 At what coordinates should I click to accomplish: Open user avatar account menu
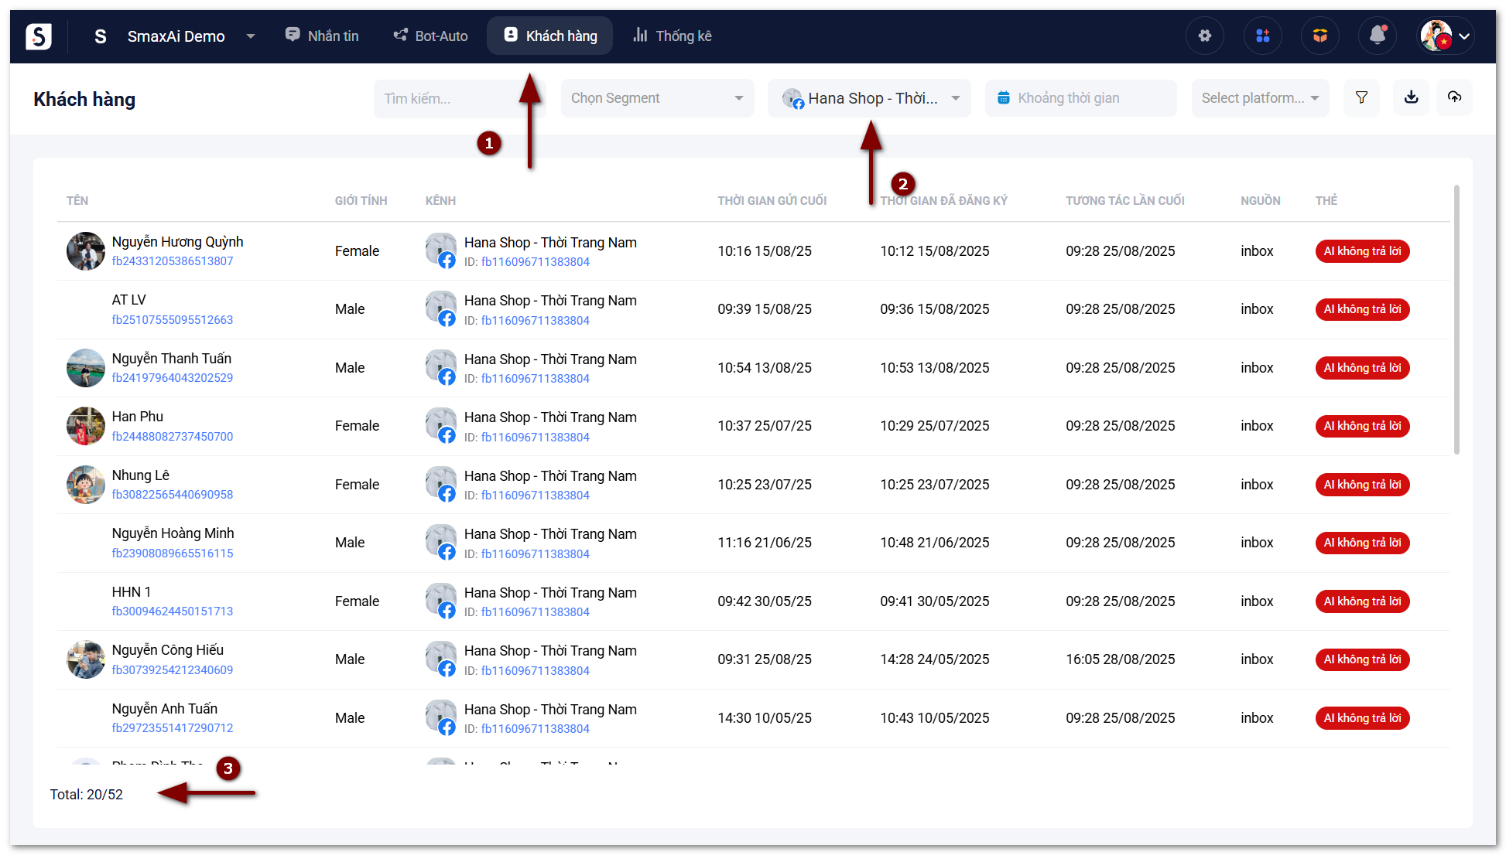pos(1445,36)
